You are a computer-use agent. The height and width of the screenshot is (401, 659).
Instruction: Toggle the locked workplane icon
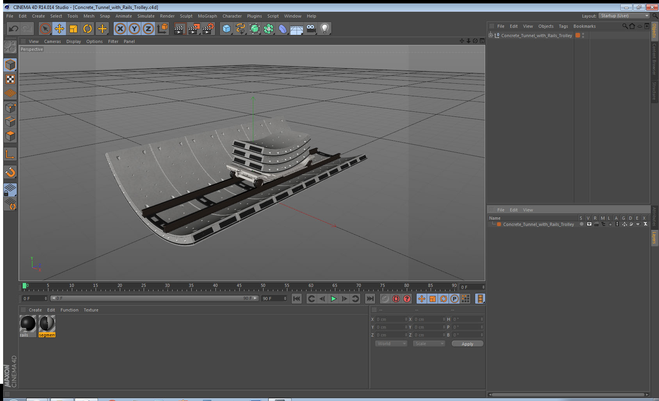pyautogui.click(x=10, y=190)
